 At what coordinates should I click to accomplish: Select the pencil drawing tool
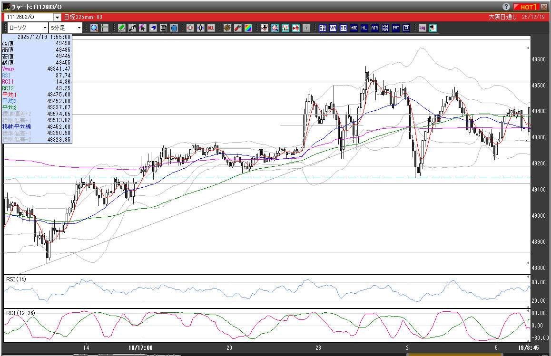(122, 28)
